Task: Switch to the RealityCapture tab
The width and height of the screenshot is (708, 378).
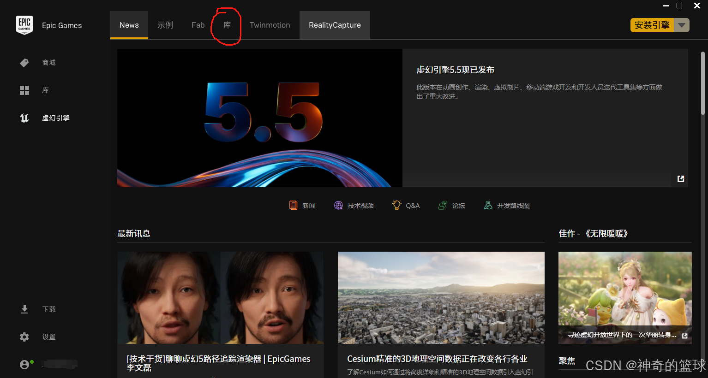Action: pos(335,25)
